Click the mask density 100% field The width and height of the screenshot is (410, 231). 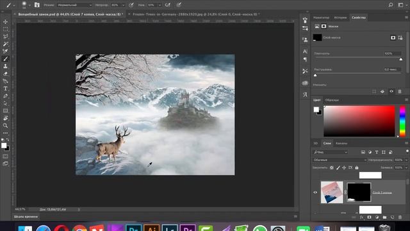point(392,54)
